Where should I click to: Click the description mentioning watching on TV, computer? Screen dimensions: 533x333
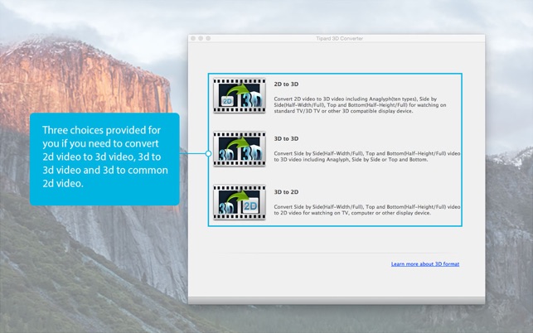(367, 210)
